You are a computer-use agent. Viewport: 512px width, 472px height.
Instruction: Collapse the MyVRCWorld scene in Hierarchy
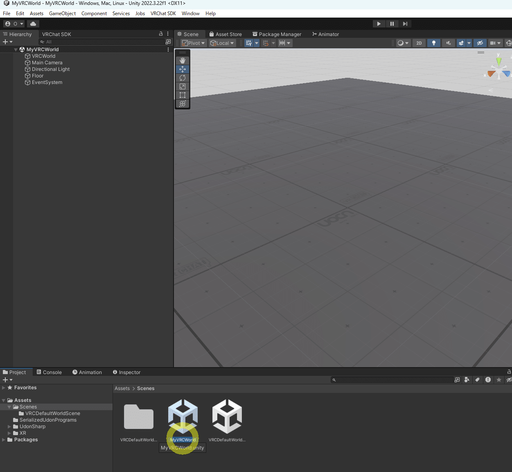click(x=16, y=50)
